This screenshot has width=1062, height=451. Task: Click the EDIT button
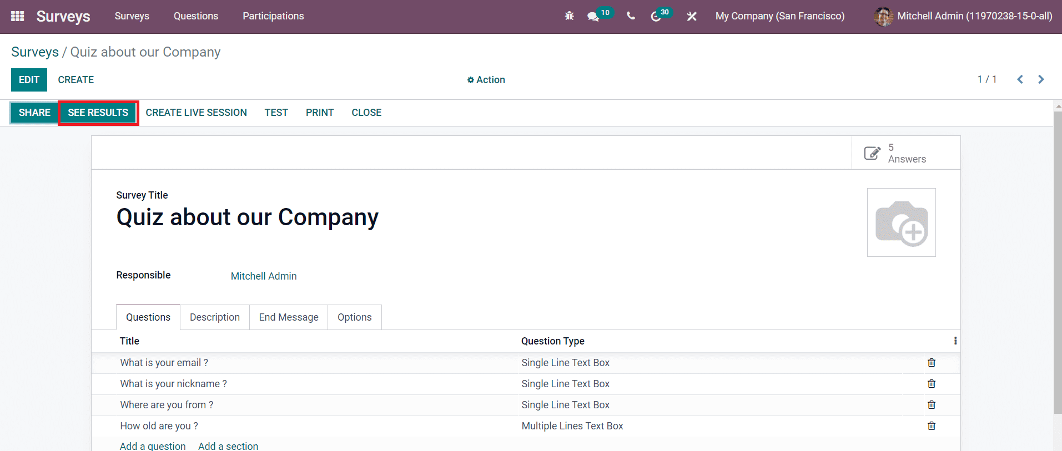coord(29,80)
